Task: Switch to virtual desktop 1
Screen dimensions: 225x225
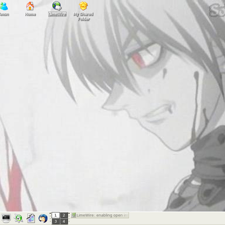Action: [56, 215]
